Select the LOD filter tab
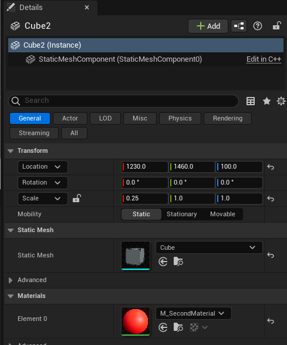This screenshot has height=345, width=287. click(x=105, y=118)
